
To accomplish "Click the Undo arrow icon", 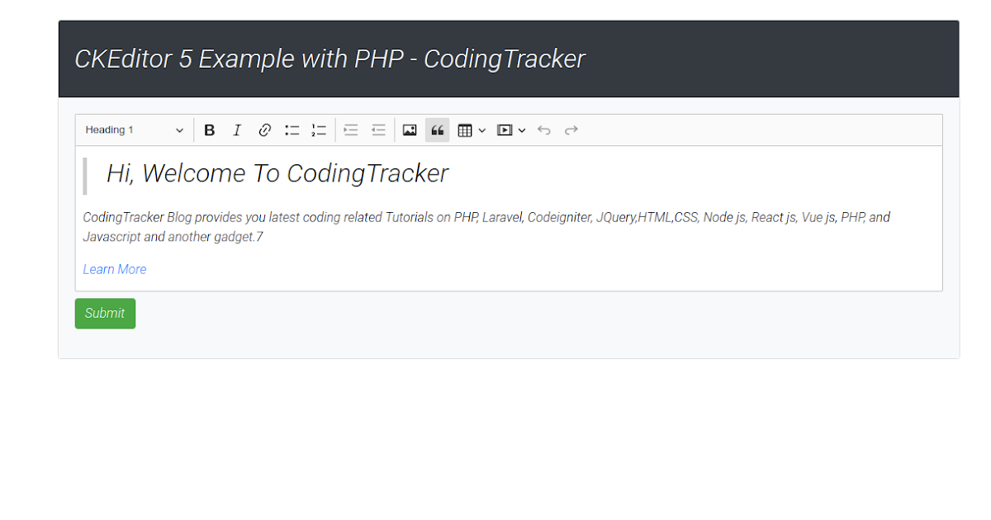I will tap(543, 130).
